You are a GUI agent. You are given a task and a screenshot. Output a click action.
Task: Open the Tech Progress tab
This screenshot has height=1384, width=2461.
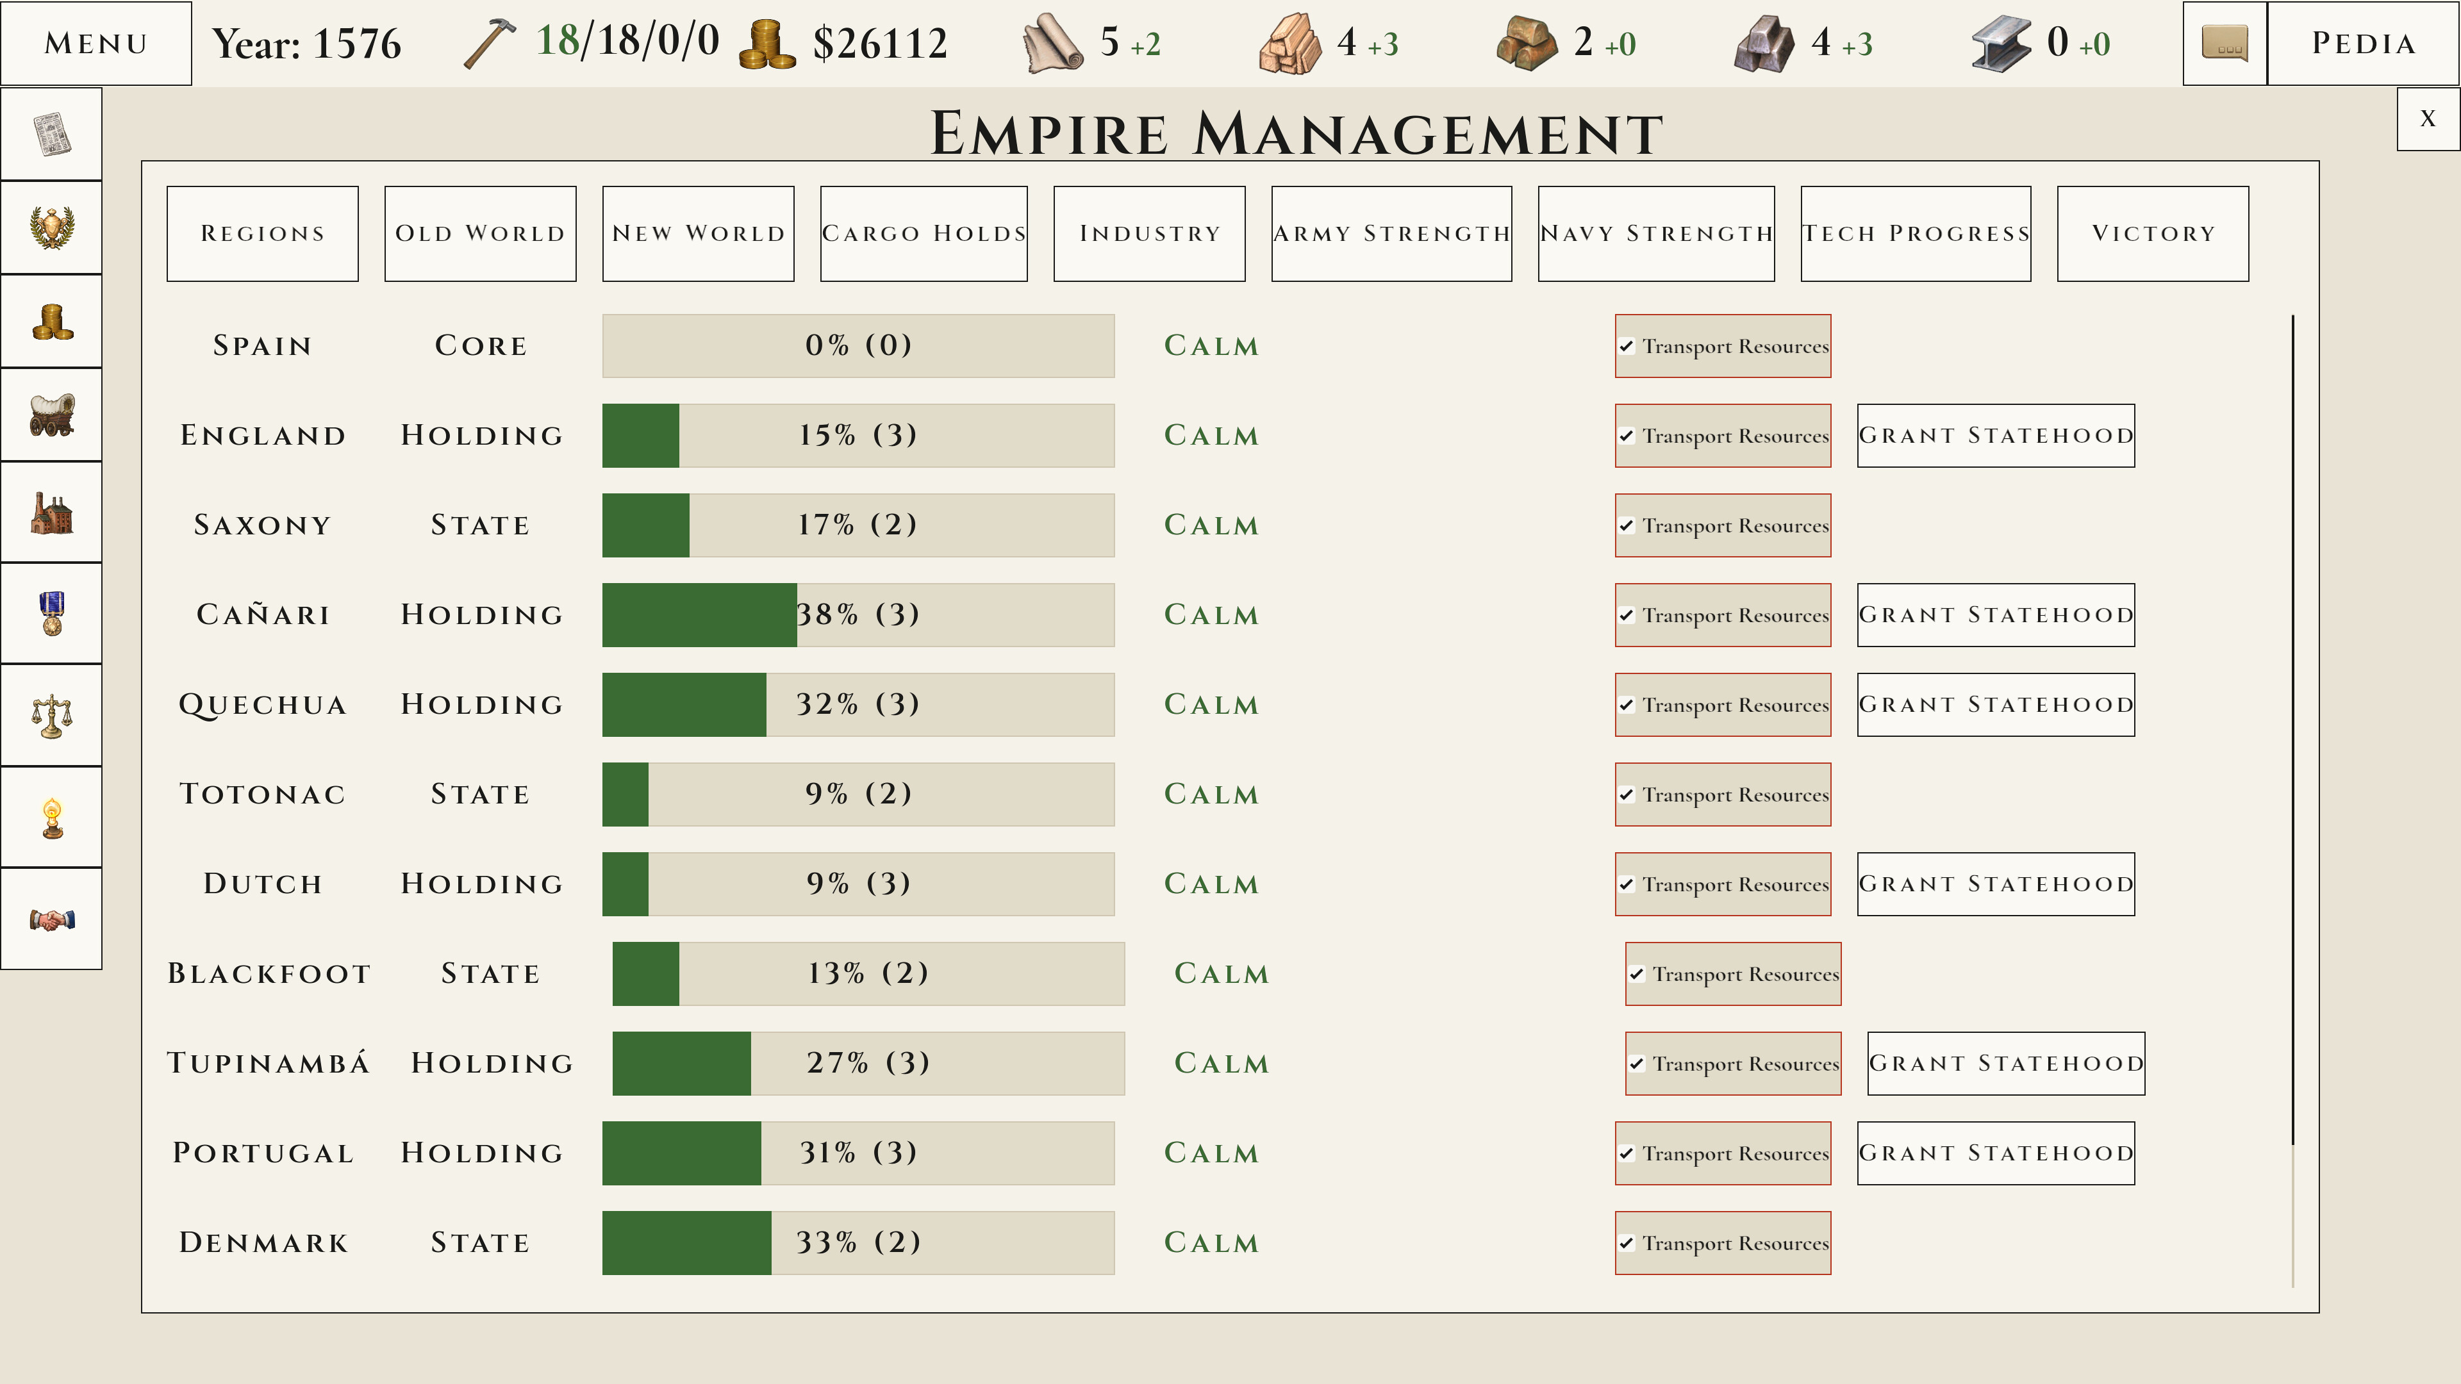point(1916,234)
